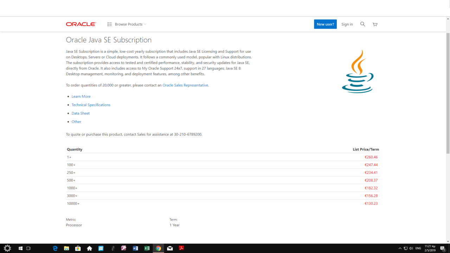
Task: Click the page vertical scrollbar thumb
Action: click(448, 93)
